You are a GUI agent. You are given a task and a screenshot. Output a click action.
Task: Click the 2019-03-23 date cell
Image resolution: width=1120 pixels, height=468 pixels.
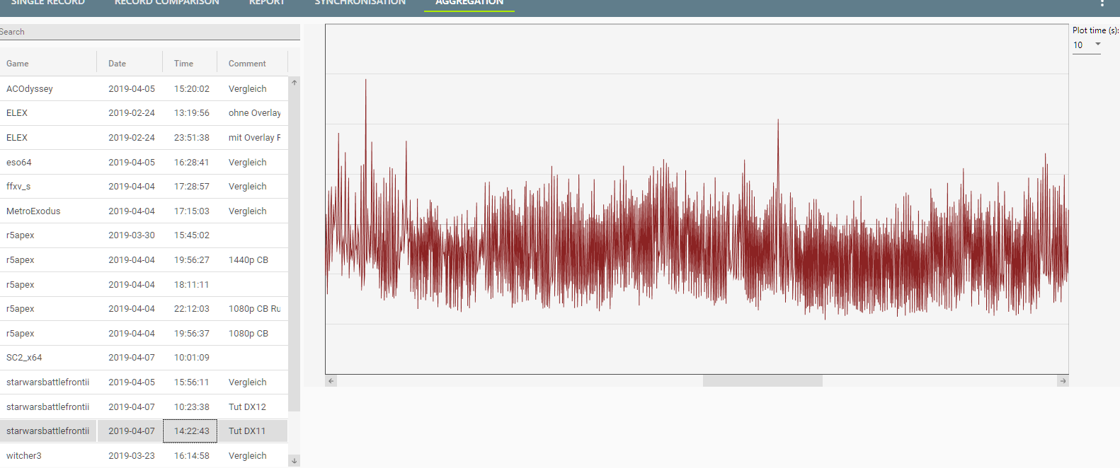click(132, 456)
